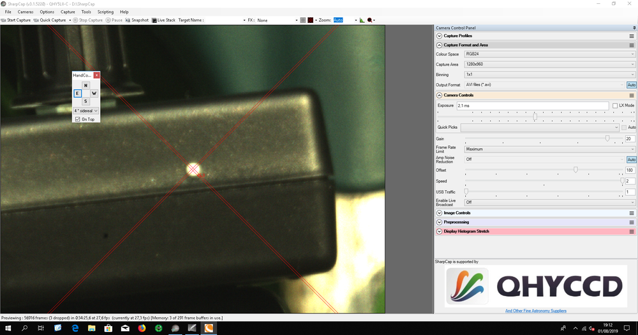Open Capture Format and Area menu icon
This screenshot has height=335, width=638.
click(632, 45)
